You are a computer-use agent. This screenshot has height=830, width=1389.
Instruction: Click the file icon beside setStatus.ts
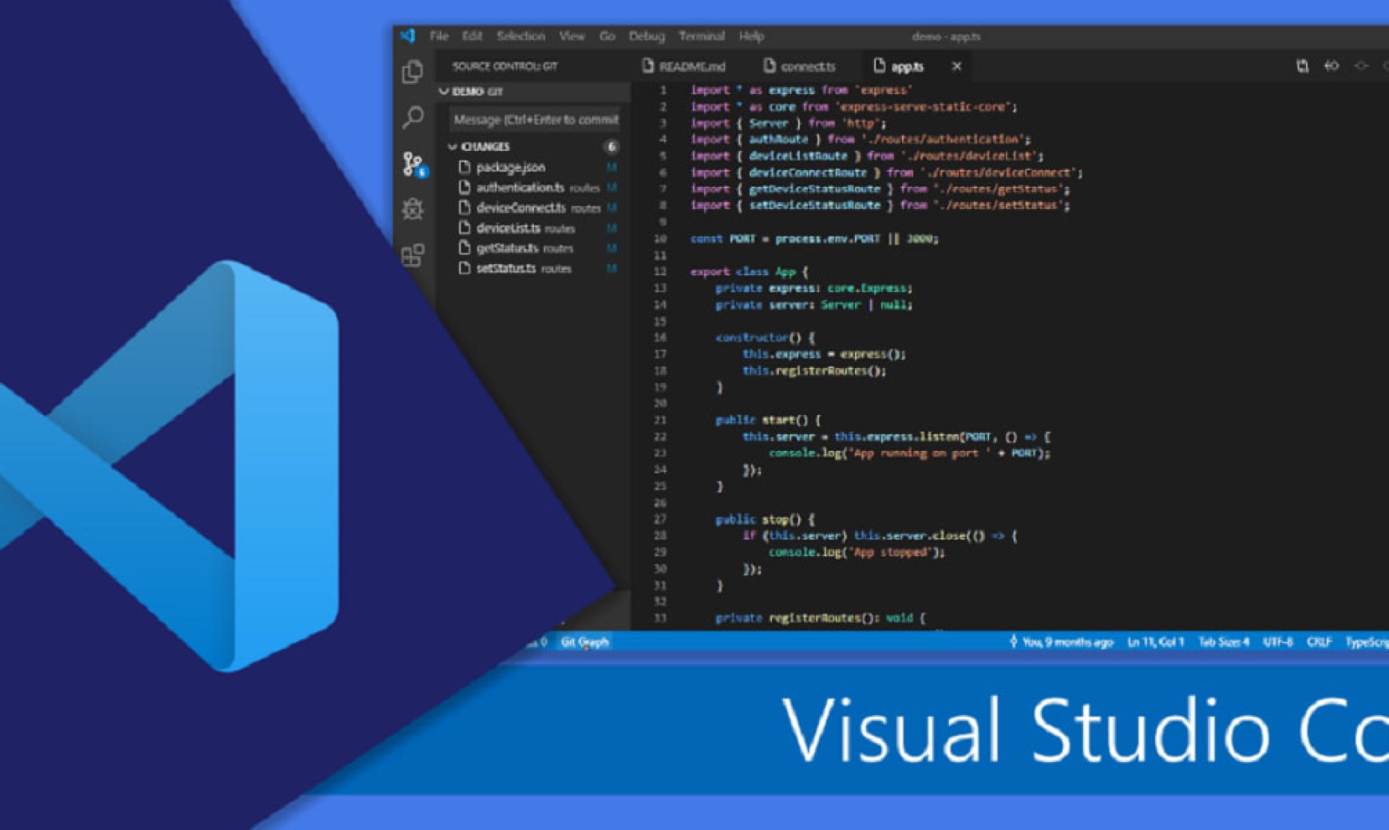(465, 268)
